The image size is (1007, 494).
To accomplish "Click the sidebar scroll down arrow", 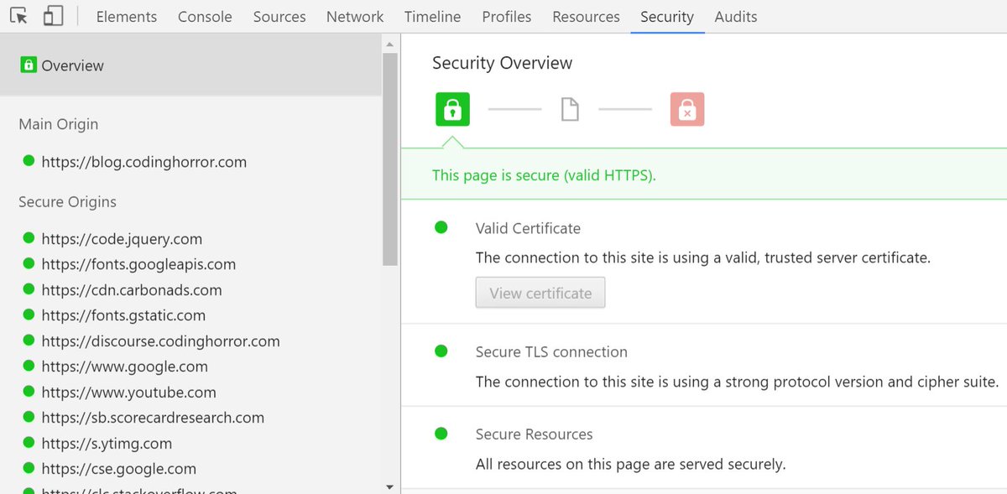I will click(x=389, y=486).
